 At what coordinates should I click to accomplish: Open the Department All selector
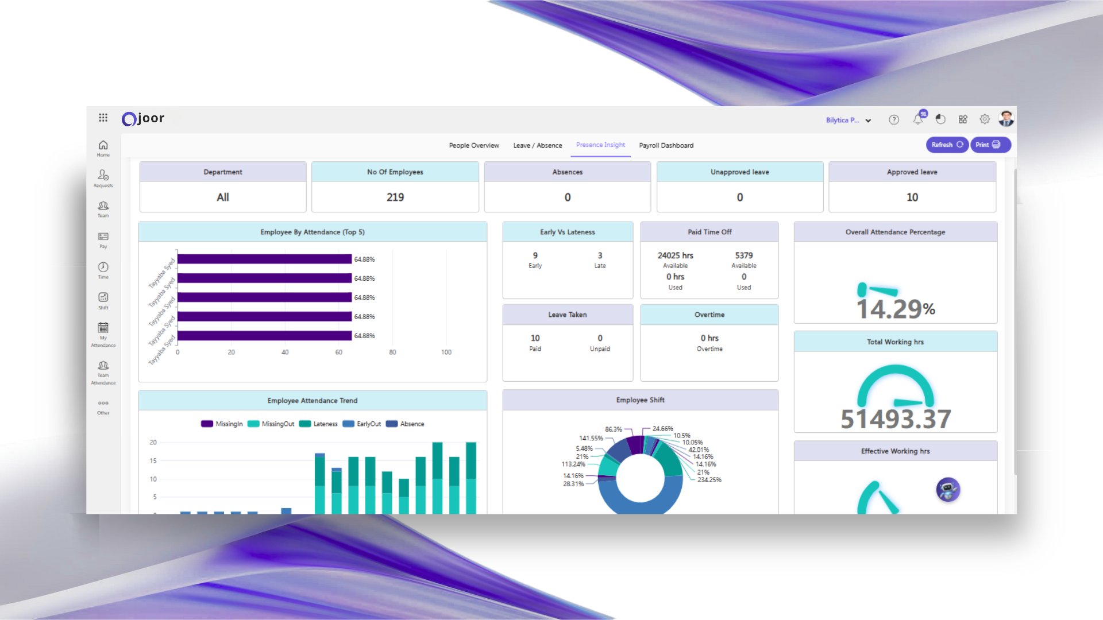point(223,197)
